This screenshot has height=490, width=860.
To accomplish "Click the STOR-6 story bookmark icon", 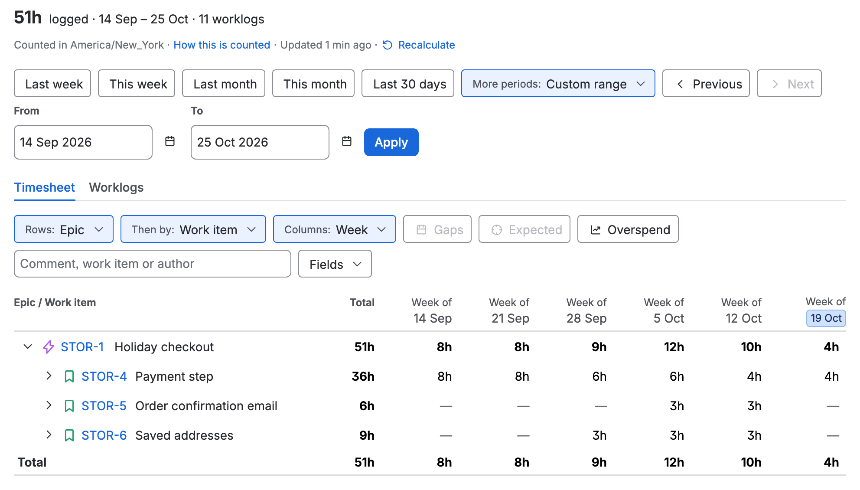I will pyautogui.click(x=69, y=435).
